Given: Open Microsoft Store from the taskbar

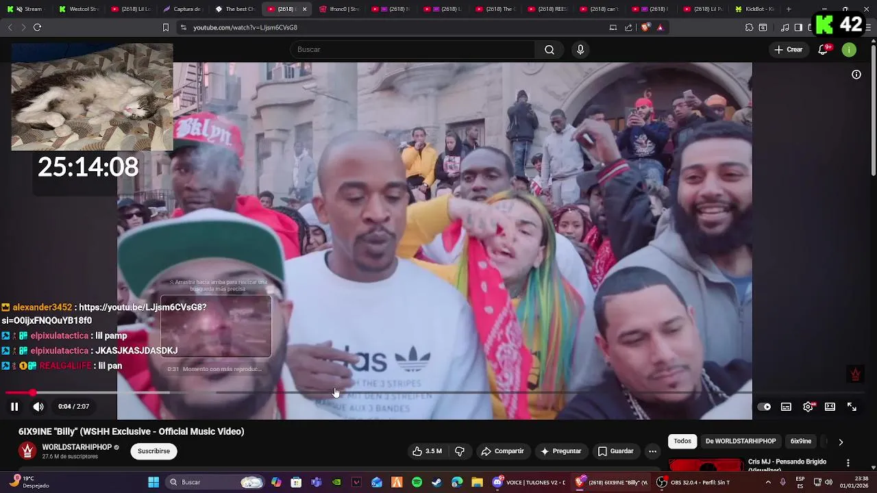Looking at the screenshot, I should pyautogui.click(x=296, y=482).
